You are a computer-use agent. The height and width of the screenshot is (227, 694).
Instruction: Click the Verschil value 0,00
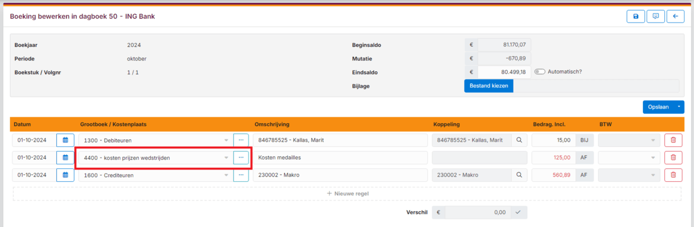coord(477,212)
